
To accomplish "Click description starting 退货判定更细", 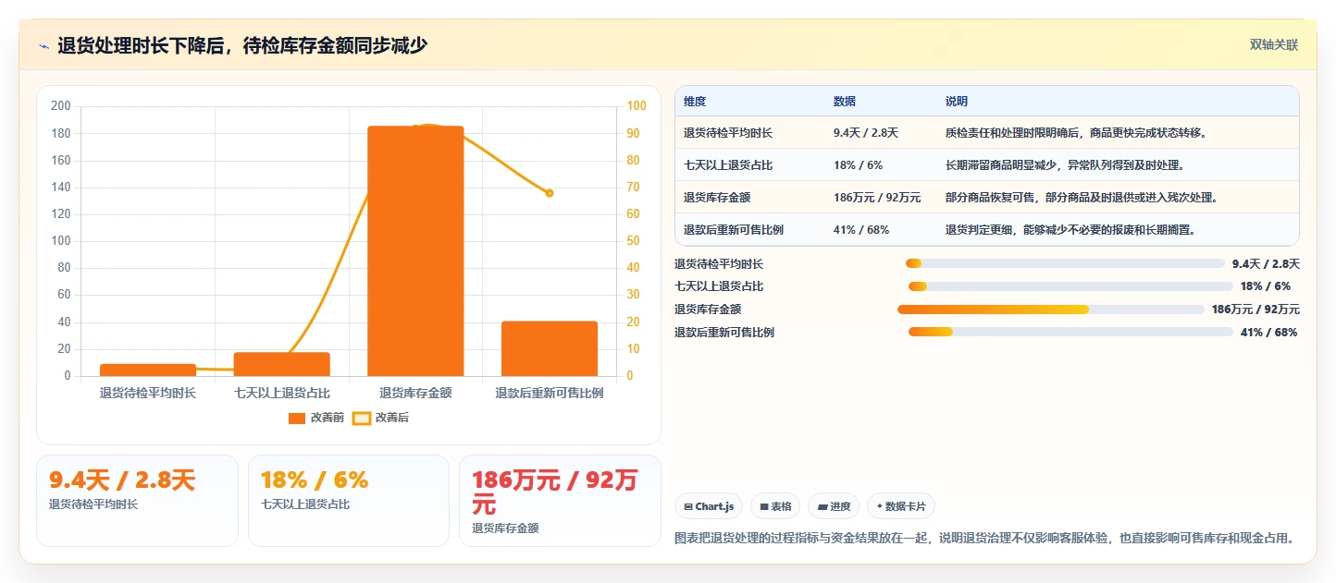I will click(1070, 230).
